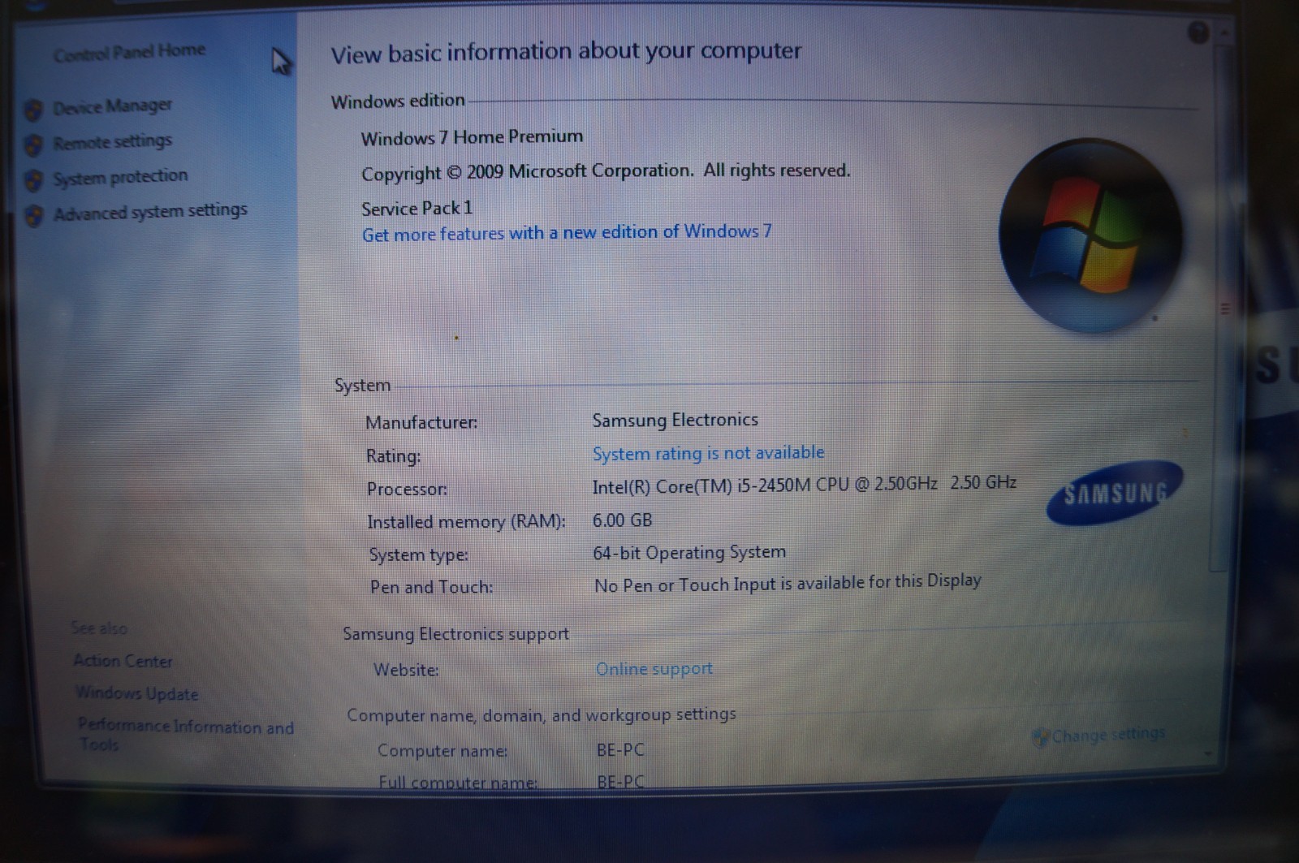Click the shield icon beside Advanced system settings
The height and width of the screenshot is (863, 1299).
click(33, 216)
